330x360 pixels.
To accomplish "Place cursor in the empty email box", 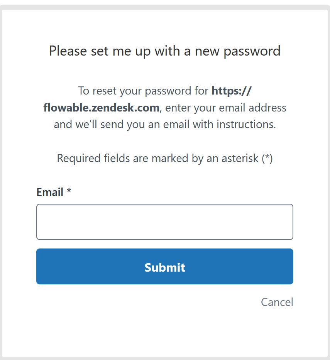I will click(165, 221).
